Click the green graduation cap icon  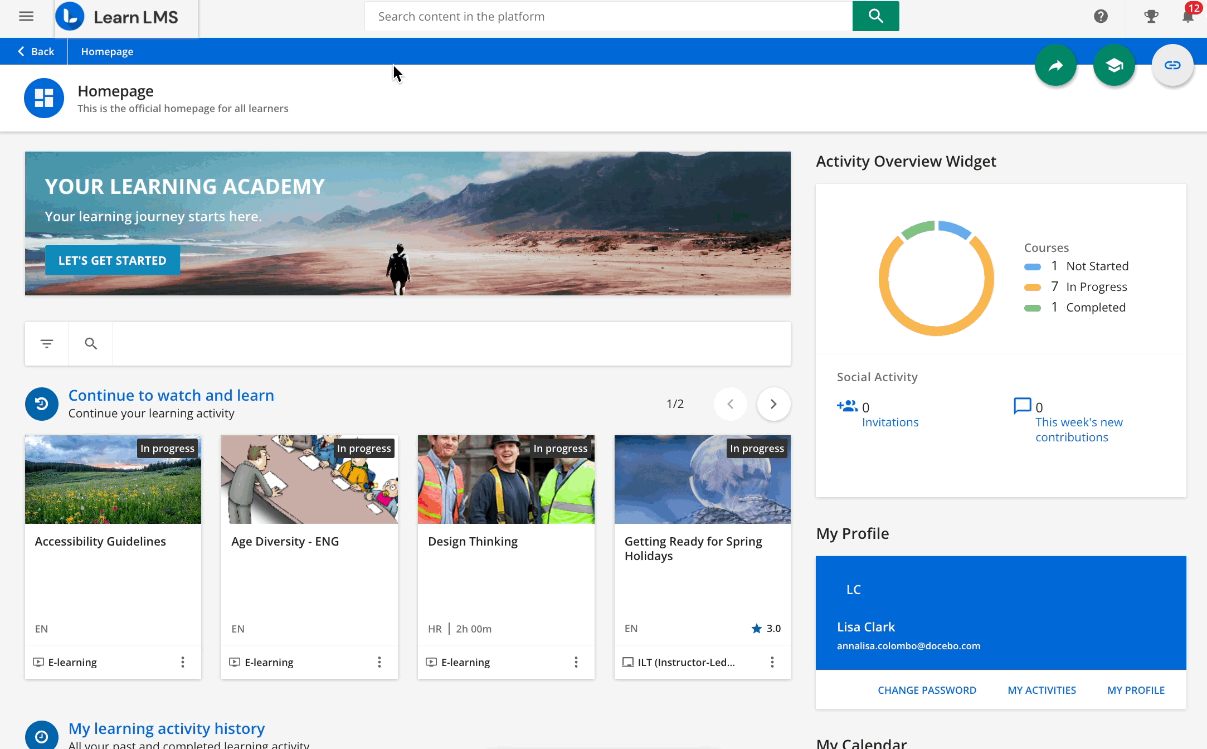[x=1114, y=65]
